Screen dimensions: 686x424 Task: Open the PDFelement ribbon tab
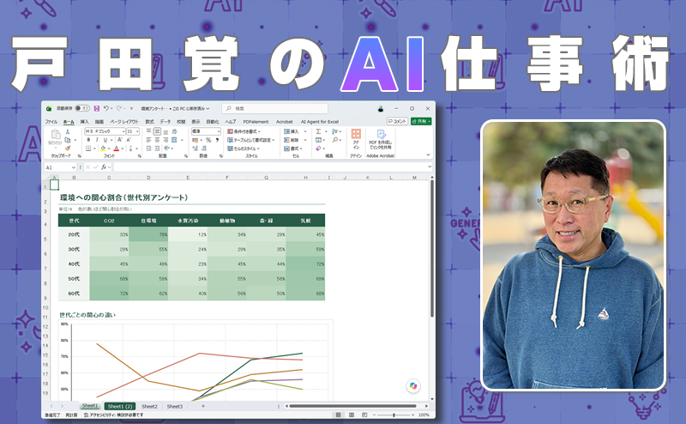click(x=256, y=122)
